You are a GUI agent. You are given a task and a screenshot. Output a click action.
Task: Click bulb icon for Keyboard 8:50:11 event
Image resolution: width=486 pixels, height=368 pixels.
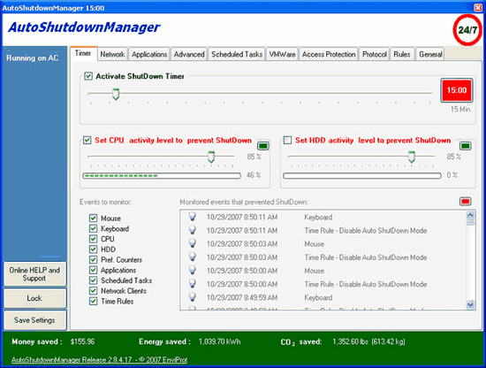pos(193,217)
